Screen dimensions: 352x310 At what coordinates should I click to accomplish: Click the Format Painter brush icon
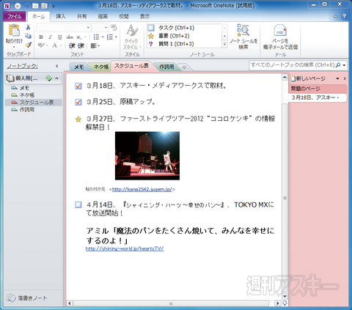pyautogui.click(x=28, y=45)
